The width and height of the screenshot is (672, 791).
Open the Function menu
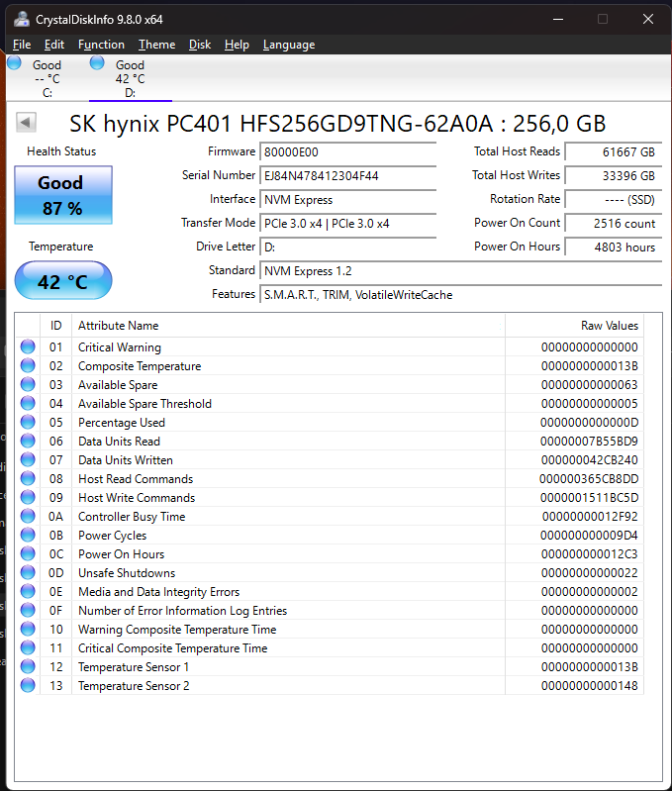tap(101, 45)
